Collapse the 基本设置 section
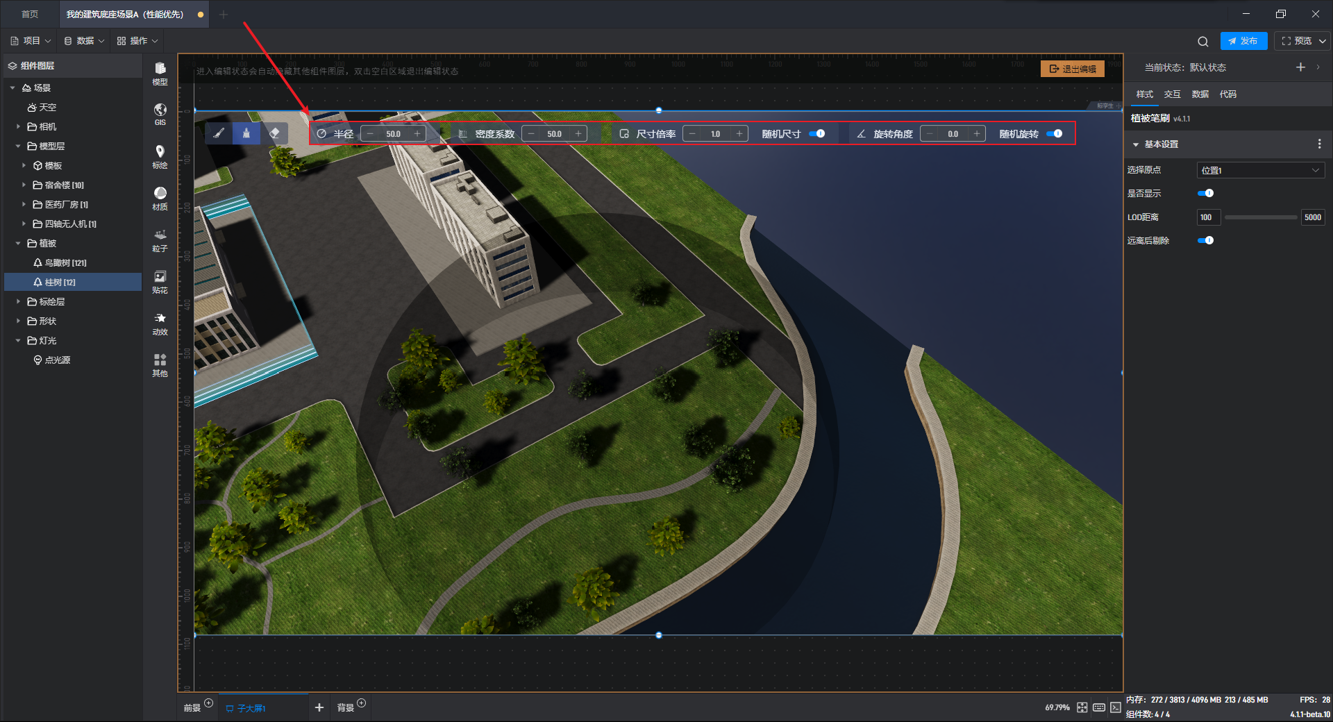The image size is (1333, 722). 1136,144
